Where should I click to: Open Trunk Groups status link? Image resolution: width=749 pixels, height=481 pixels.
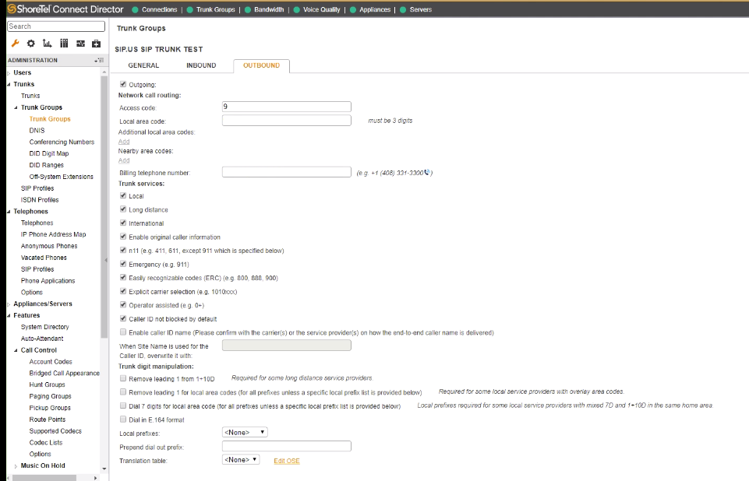pyautogui.click(x=215, y=9)
